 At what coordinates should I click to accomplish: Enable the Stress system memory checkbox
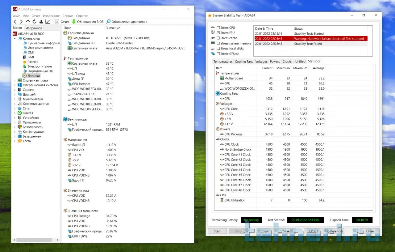click(218, 43)
